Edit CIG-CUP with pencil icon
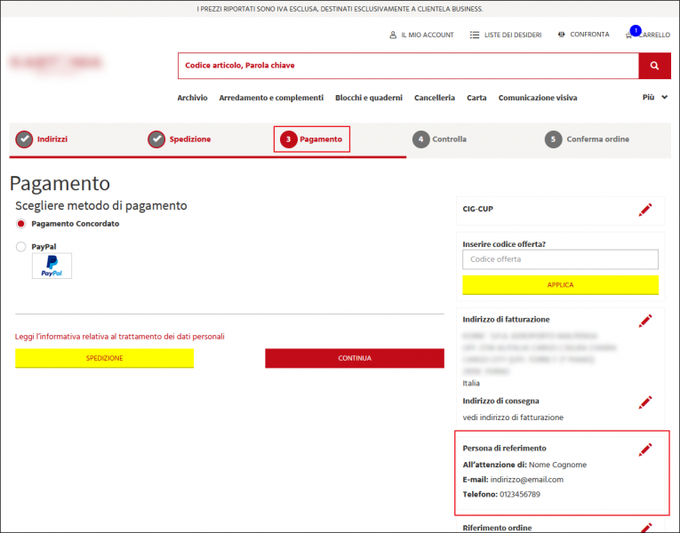 coord(644,210)
